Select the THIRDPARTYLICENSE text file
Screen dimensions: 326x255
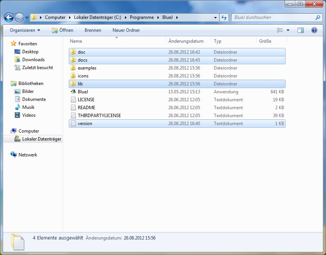pos(99,116)
